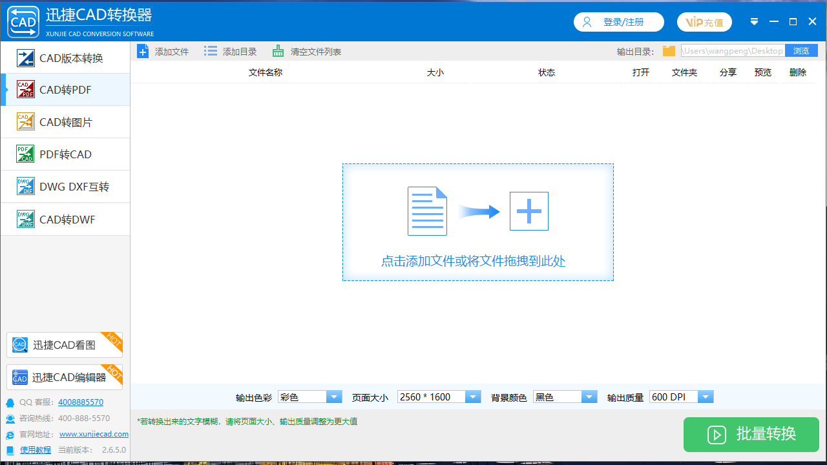Open the 输出质量 DPI dropdown
Image resolution: width=827 pixels, height=465 pixels.
coord(705,397)
